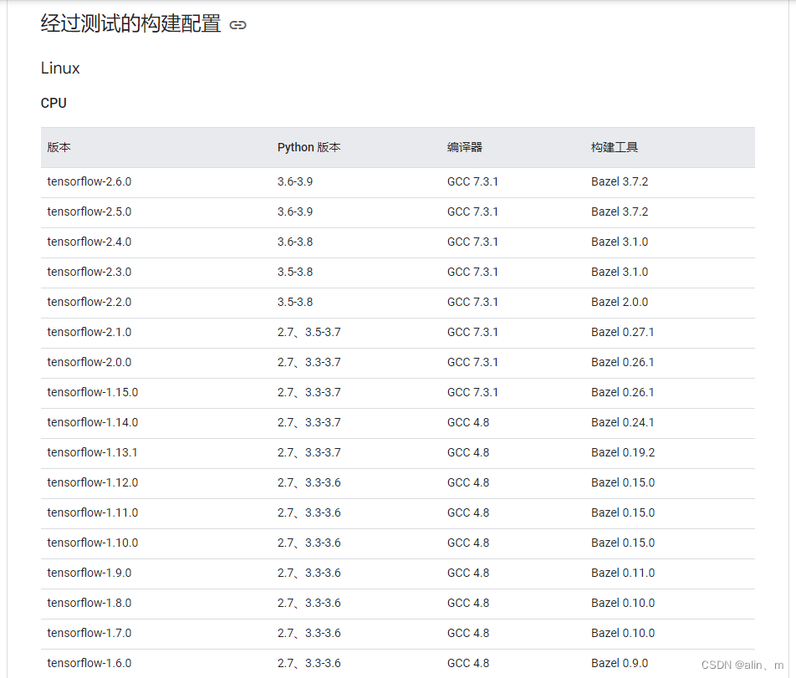Click GCC 4.8 in tensorflow-1.7.0 row

tap(468, 633)
